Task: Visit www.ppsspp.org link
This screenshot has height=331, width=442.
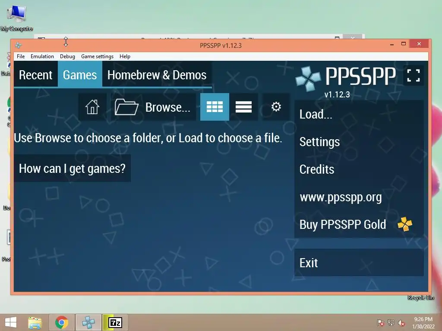Action: tap(359, 197)
